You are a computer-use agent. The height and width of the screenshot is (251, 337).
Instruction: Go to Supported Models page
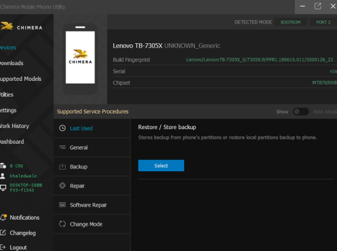(21, 79)
